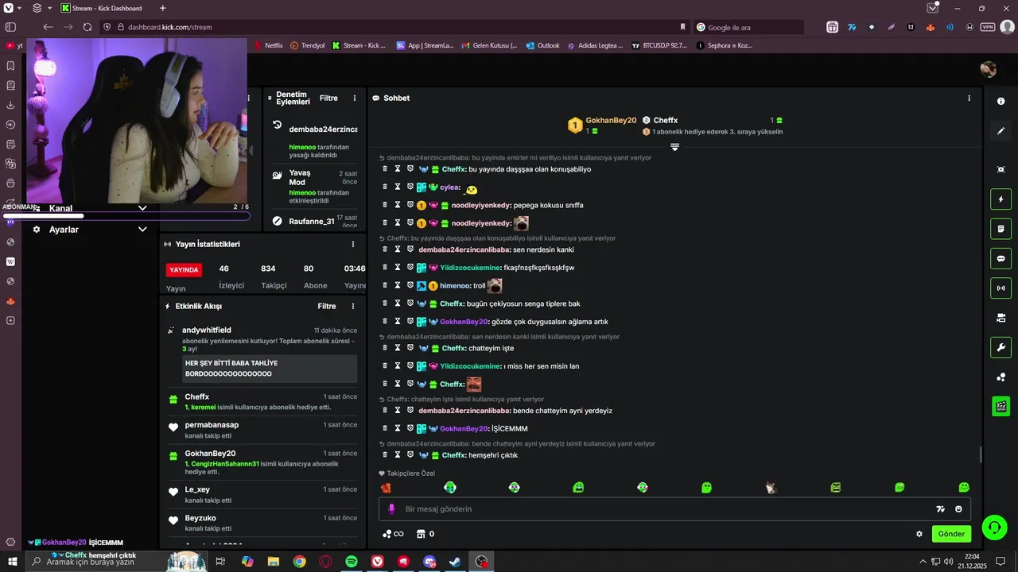1018x572 pixels.
Task: Open emoji picker in chat message box
Action: [x=958, y=509]
